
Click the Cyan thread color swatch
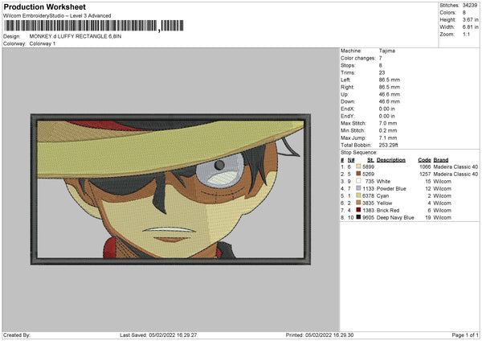point(358,195)
